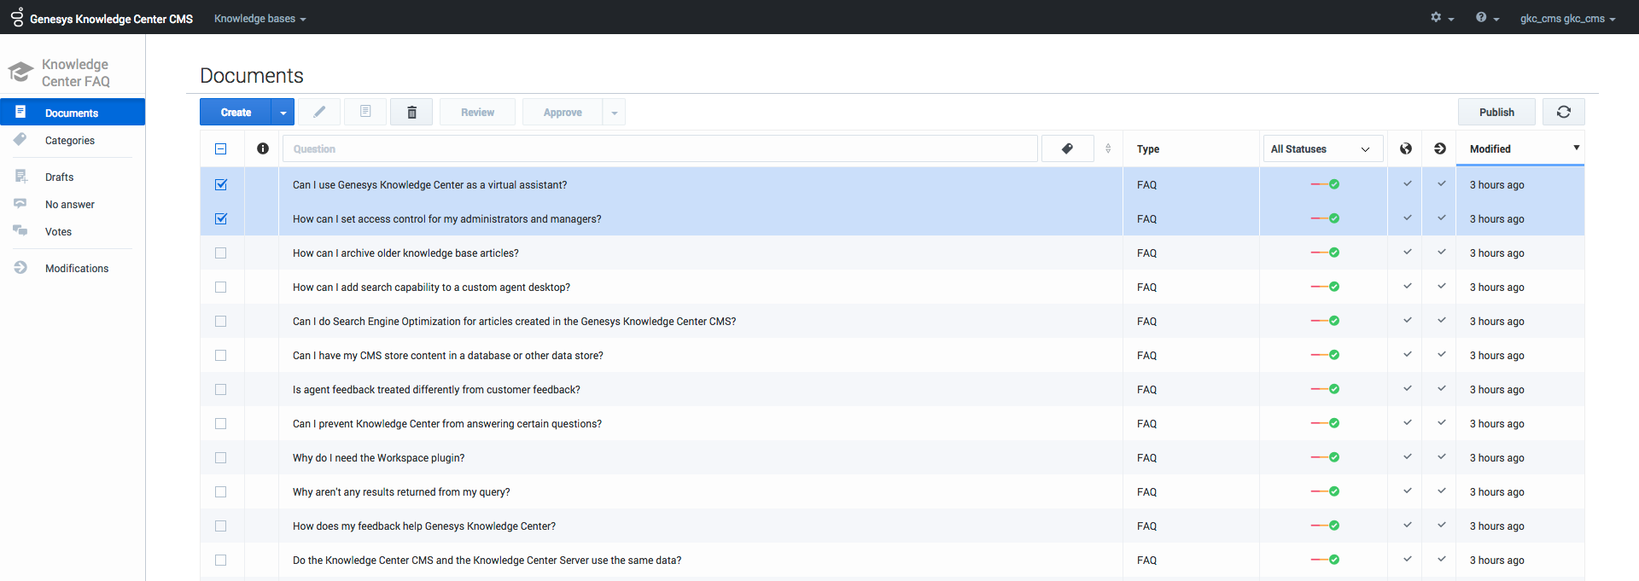Click the Question search input field

[659, 148]
